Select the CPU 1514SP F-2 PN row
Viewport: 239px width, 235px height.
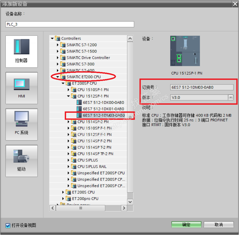click(88, 141)
